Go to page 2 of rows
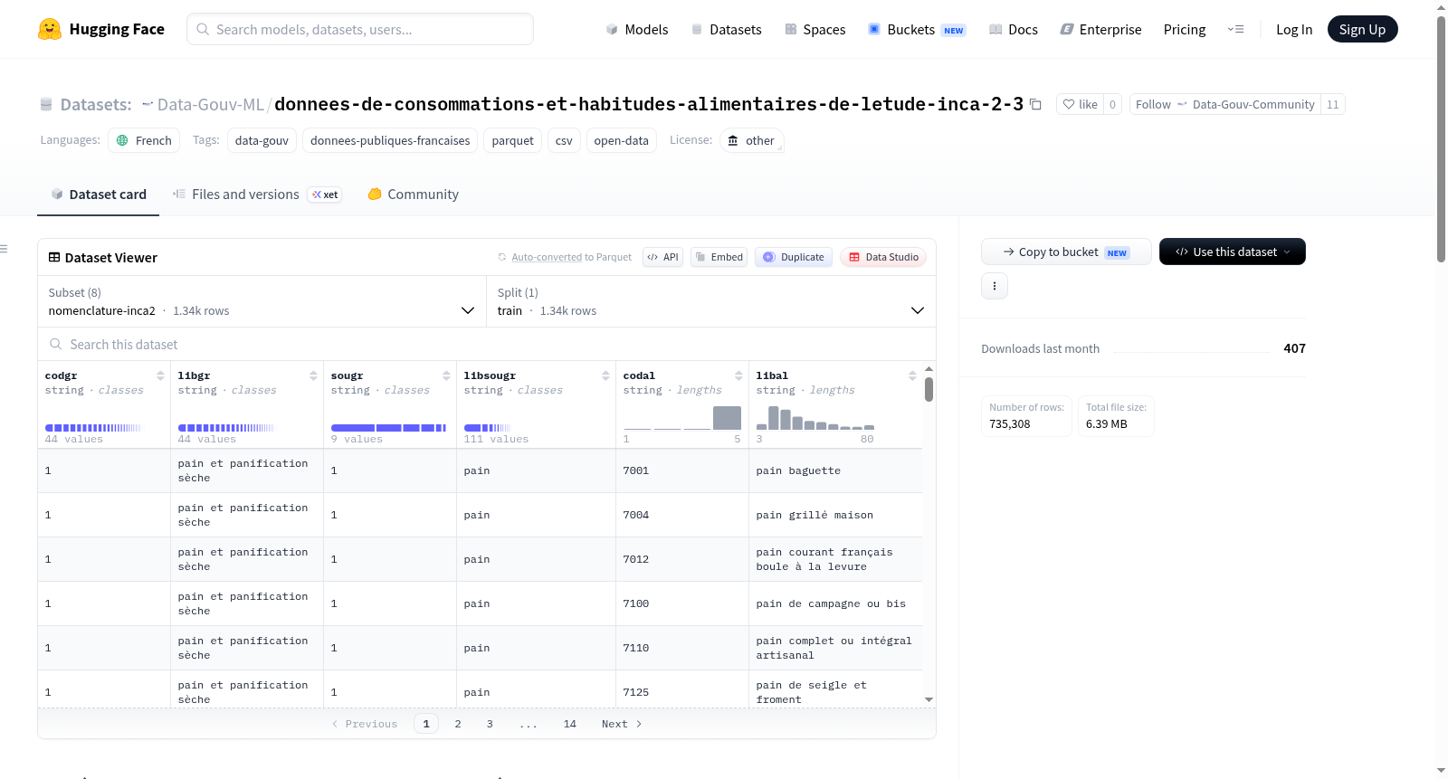 tap(458, 724)
